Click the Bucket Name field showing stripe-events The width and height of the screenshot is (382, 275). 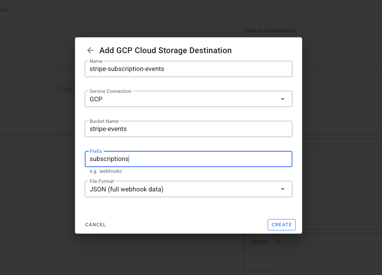click(189, 129)
